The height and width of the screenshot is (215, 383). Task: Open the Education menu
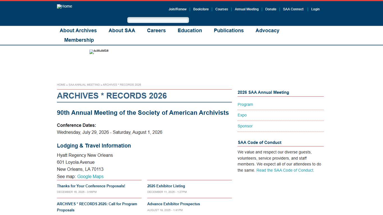click(x=190, y=31)
